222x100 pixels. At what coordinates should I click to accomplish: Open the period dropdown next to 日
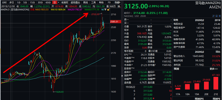58,2
